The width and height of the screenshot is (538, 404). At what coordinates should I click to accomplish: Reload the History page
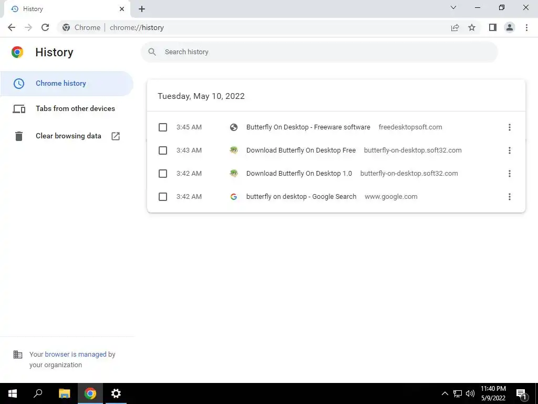point(45,27)
